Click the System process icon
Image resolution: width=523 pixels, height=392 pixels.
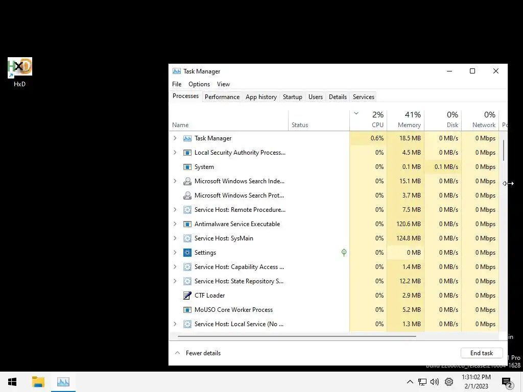(187, 167)
